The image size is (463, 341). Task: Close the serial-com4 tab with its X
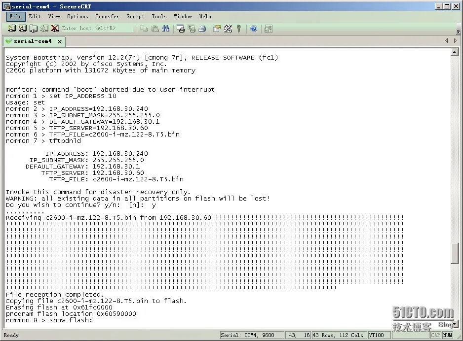(60, 41)
